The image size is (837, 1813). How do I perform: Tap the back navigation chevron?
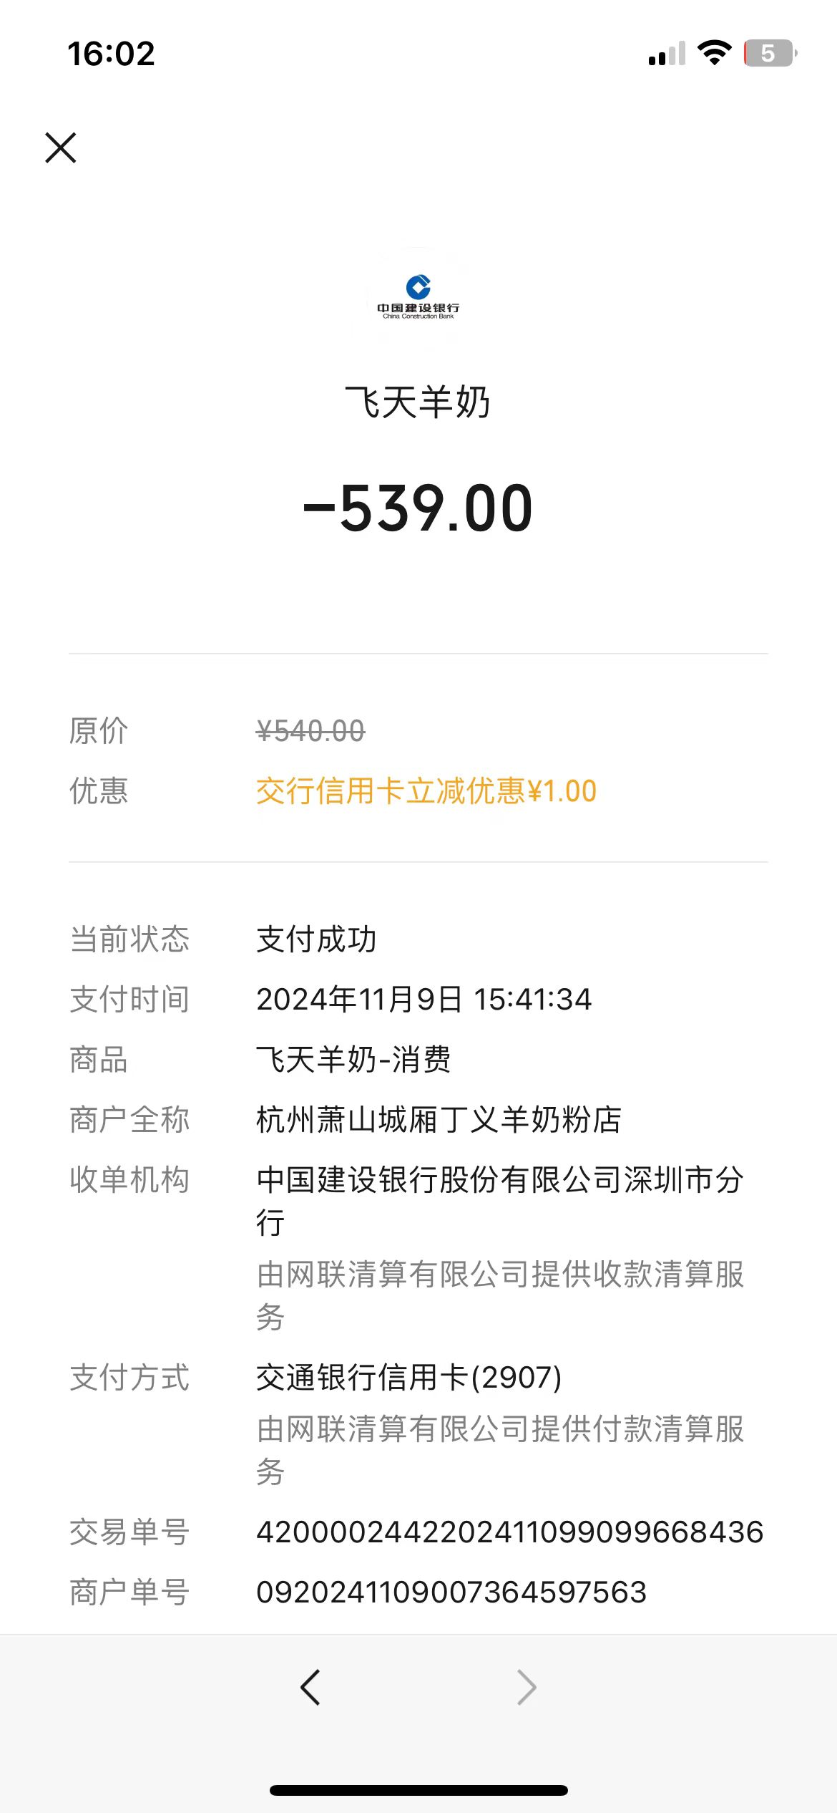(310, 1687)
